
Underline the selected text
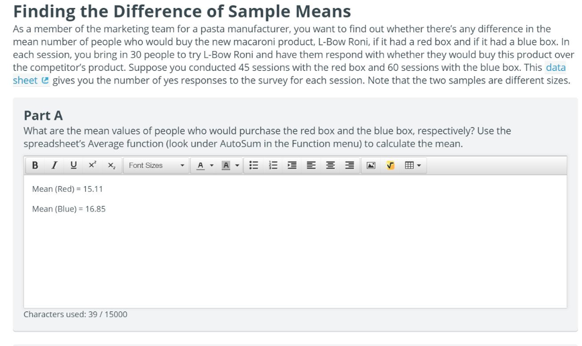click(x=73, y=165)
